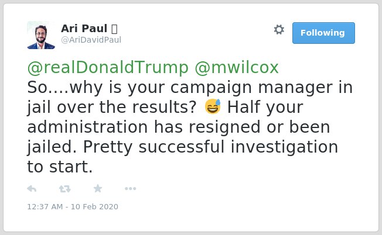Screen dimensions: 382x235
Task: Favorite the tweet with the star icon
Action: (x=98, y=188)
